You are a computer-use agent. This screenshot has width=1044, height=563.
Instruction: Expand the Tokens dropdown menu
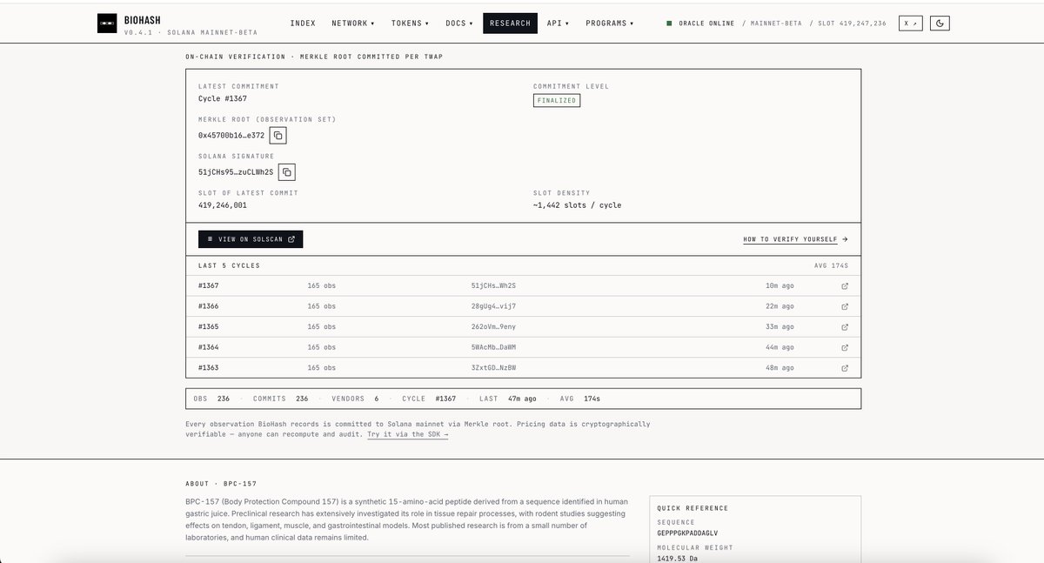point(411,23)
